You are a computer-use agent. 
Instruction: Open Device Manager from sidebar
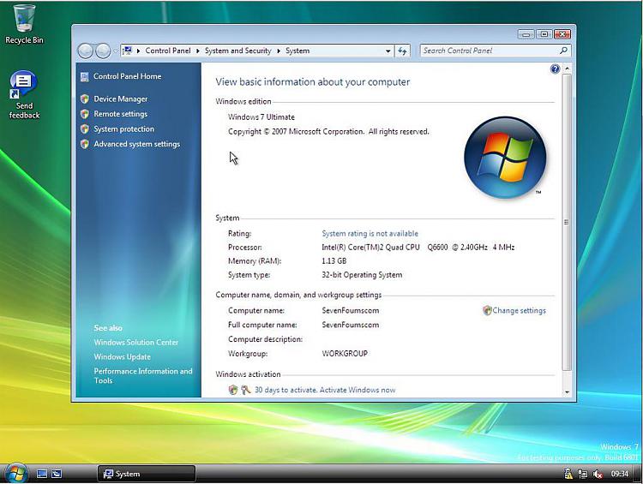pos(121,99)
